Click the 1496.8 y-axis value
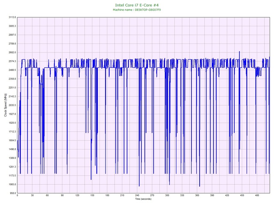Screen dimensions: 274x206 point(12,149)
